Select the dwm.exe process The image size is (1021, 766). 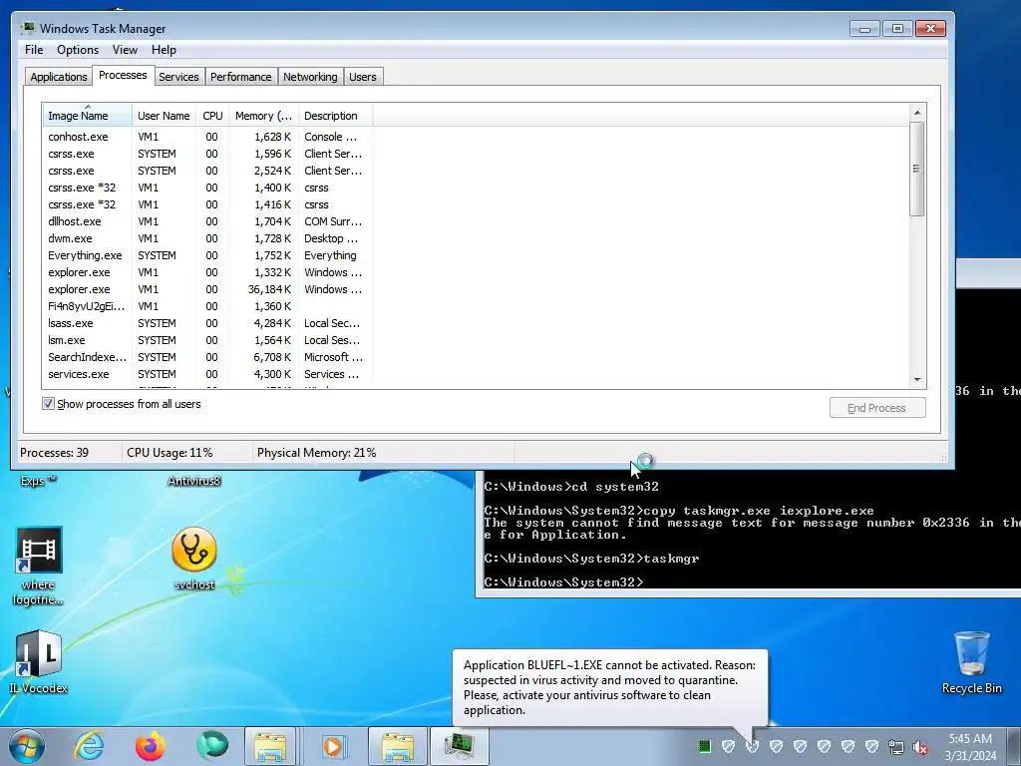[x=207, y=238]
